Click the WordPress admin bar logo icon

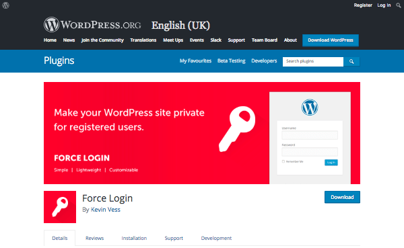5,5
